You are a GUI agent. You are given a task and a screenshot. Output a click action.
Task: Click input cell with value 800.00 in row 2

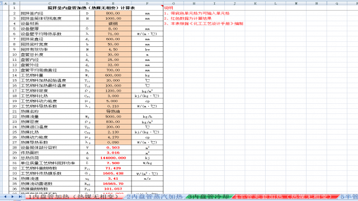click(x=113, y=13)
